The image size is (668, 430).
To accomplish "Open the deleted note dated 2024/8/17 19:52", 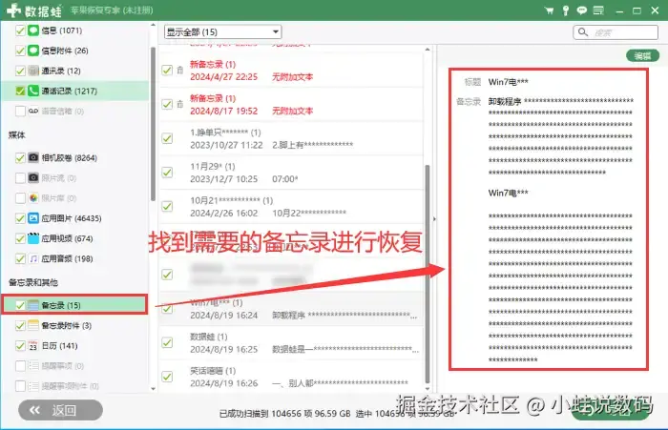I will tap(291, 104).
